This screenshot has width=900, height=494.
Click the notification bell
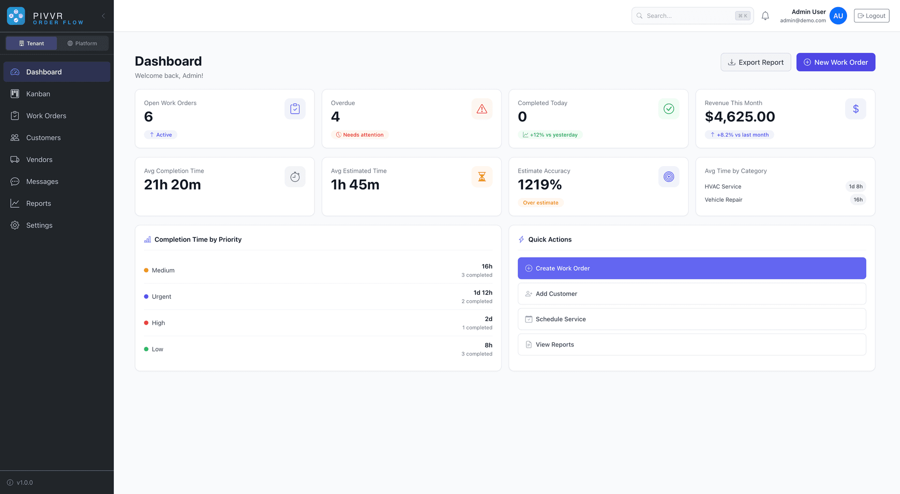pos(765,15)
